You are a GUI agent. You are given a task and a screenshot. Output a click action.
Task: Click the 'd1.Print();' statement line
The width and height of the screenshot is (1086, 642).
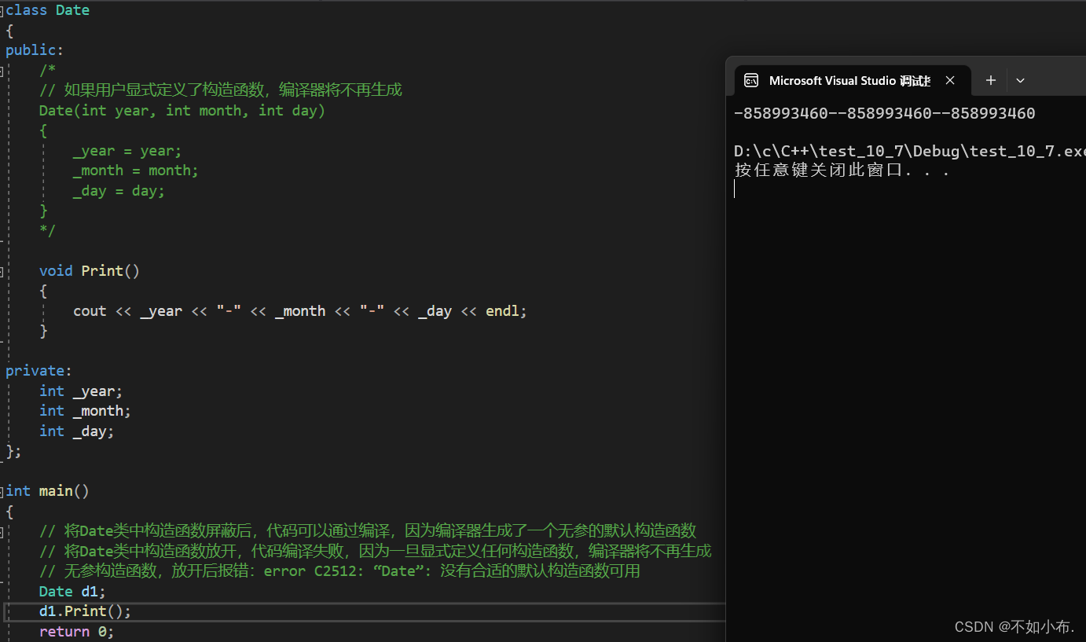coord(85,611)
